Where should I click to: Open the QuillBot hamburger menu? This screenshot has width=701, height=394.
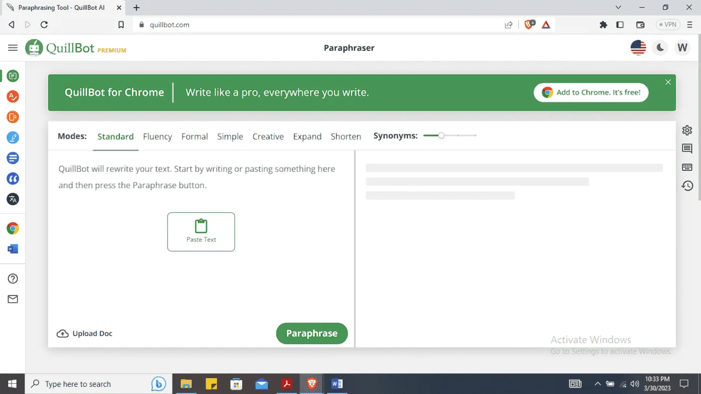click(13, 48)
